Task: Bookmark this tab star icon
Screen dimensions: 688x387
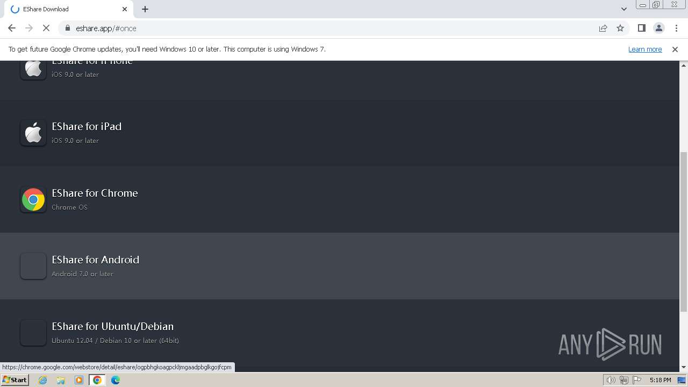Action: pyautogui.click(x=620, y=28)
